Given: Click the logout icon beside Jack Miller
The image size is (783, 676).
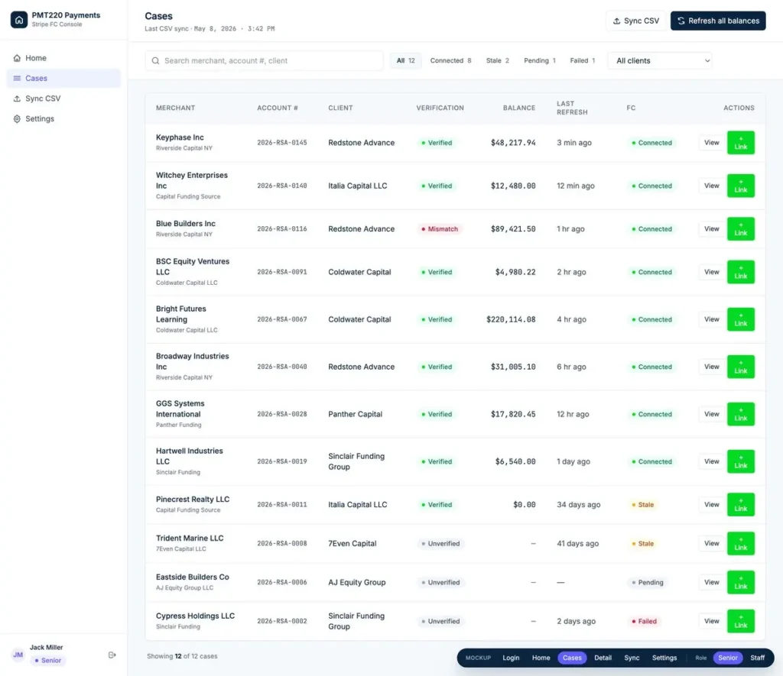Looking at the screenshot, I should (x=112, y=655).
